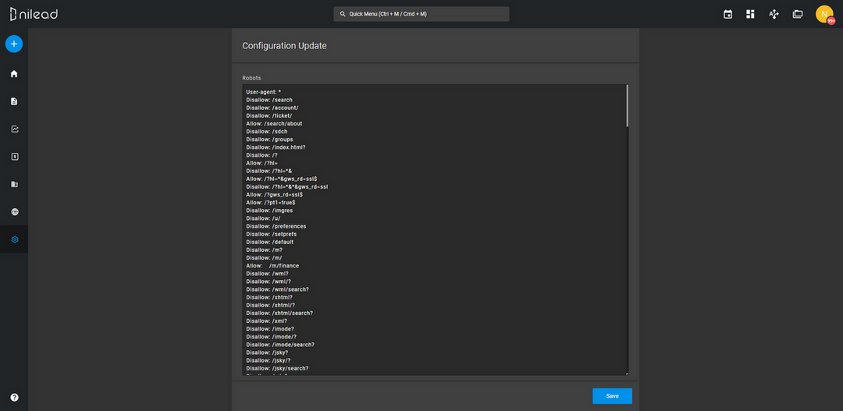Image resolution: width=843 pixels, height=411 pixels.
Task: Click the 'Disallow: /sdch' line
Action: [x=267, y=131]
